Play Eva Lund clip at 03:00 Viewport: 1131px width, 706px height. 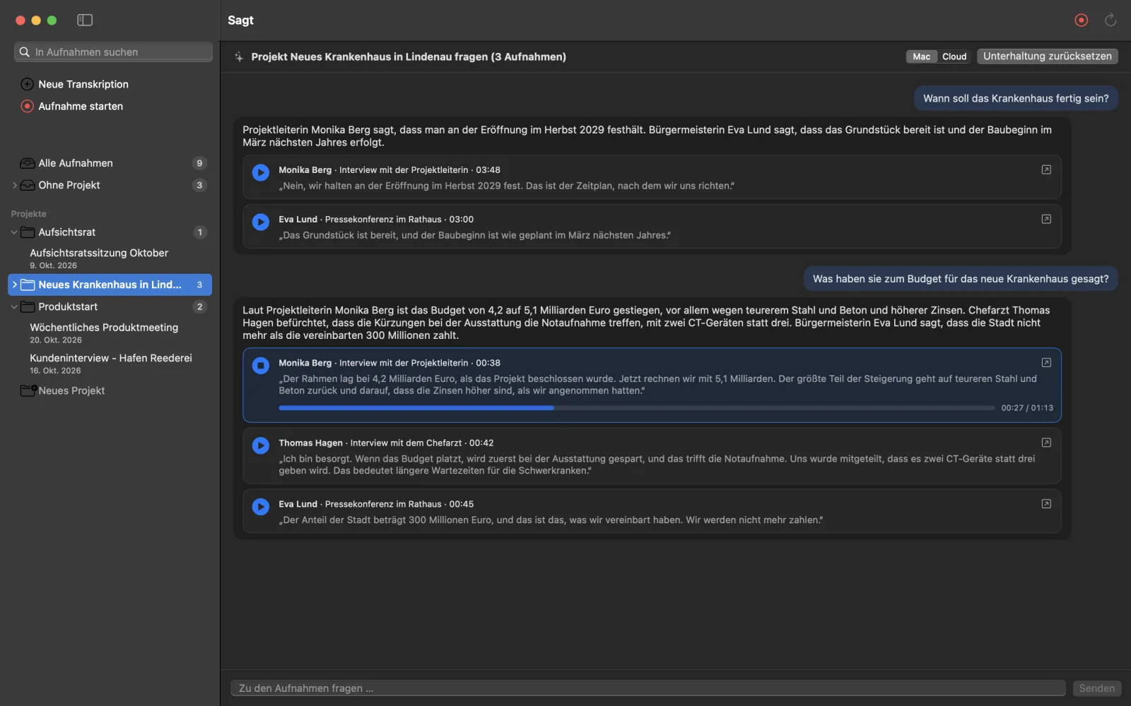(261, 222)
